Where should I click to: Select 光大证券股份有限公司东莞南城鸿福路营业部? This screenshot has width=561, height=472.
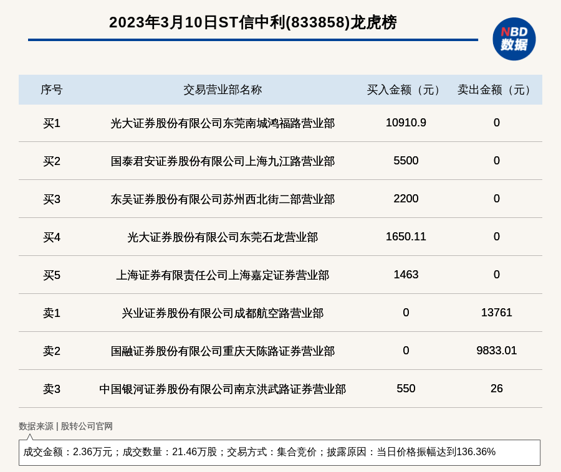(223, 123)
